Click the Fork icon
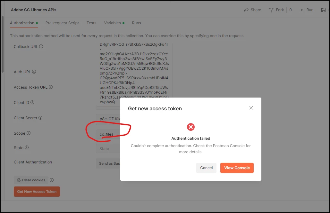The width and height of the screenshot is (330, 213). pos(271,10)
